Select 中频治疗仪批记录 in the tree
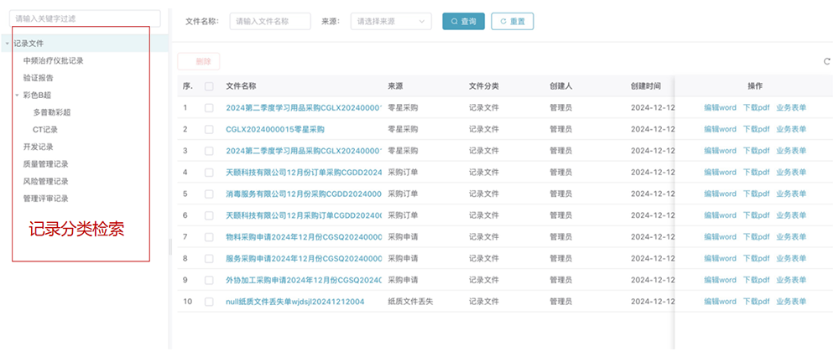839x357 pixels. pyautogui.click(x=53, y=60)
